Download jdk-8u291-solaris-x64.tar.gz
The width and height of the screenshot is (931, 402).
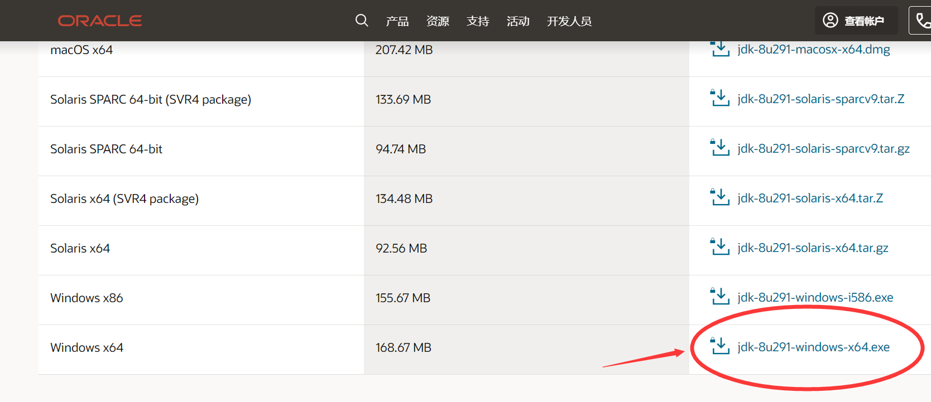(x=813, y=248)
